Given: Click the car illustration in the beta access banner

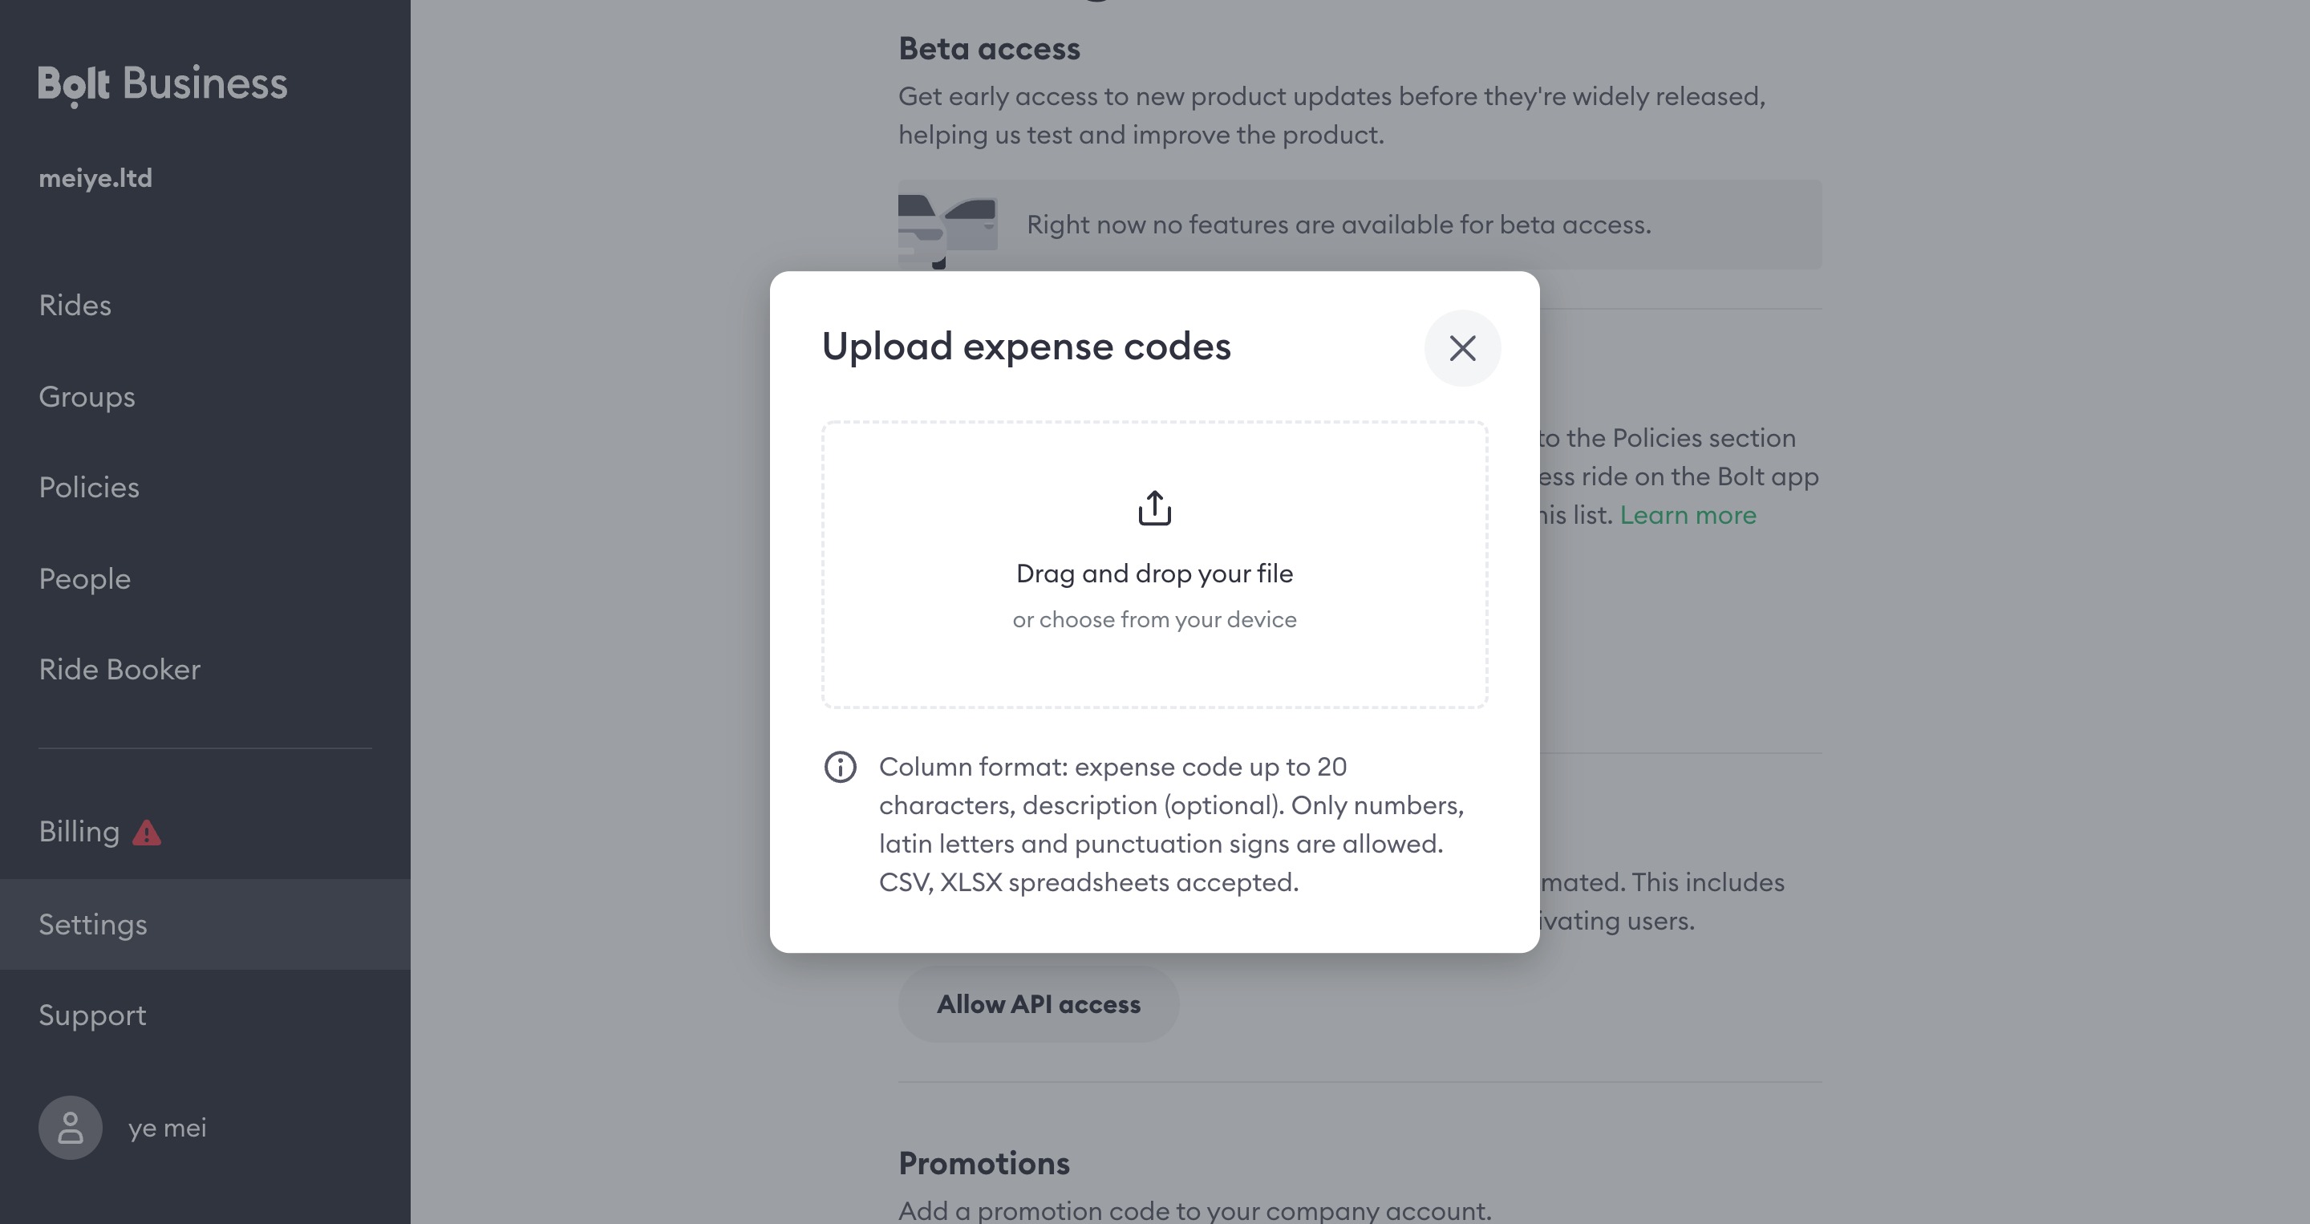Looking at the screenshot, I should click(948, 229).
